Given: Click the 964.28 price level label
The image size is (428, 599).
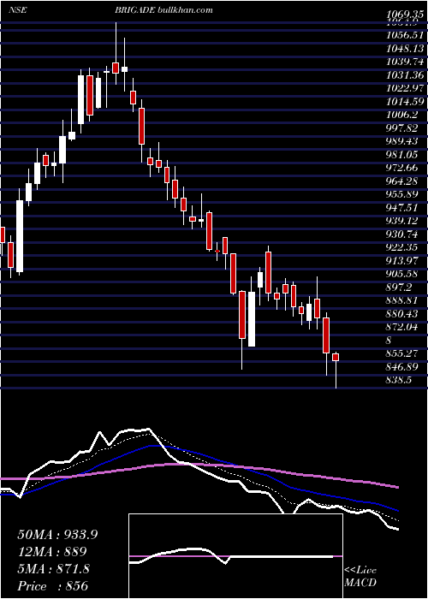Looking at the screenshot, I should coord(402,181).
